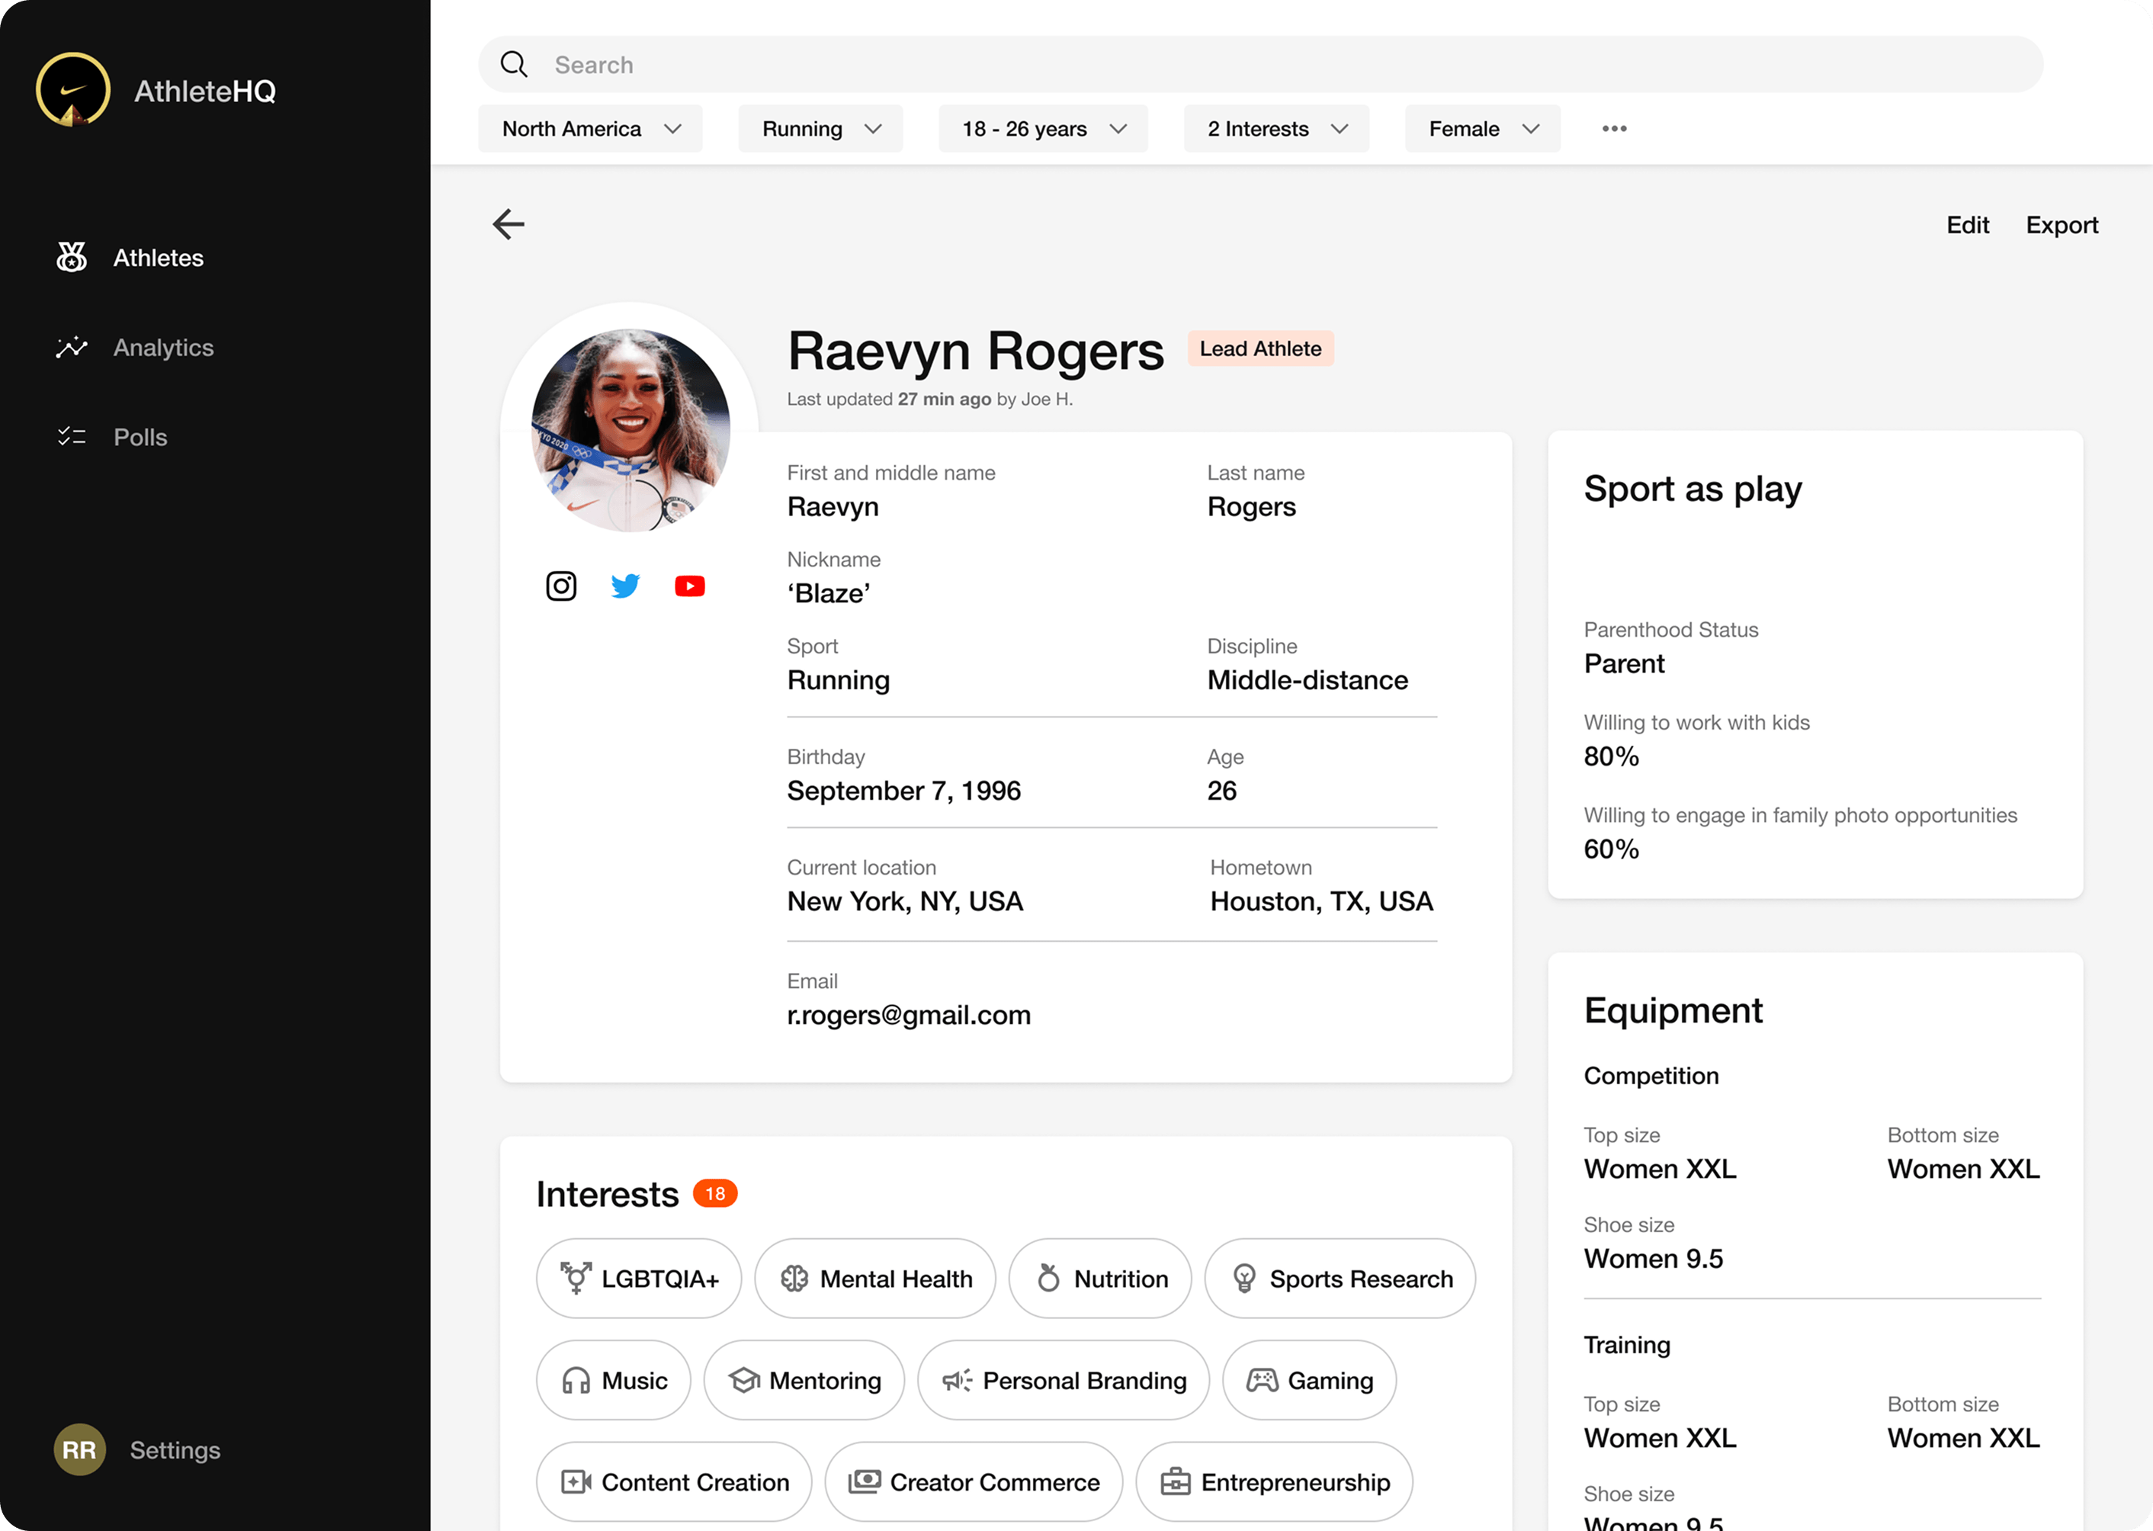Click the Polls checklist icon in sidebar
The image size is (2153, 1531).
pos(72,436)
